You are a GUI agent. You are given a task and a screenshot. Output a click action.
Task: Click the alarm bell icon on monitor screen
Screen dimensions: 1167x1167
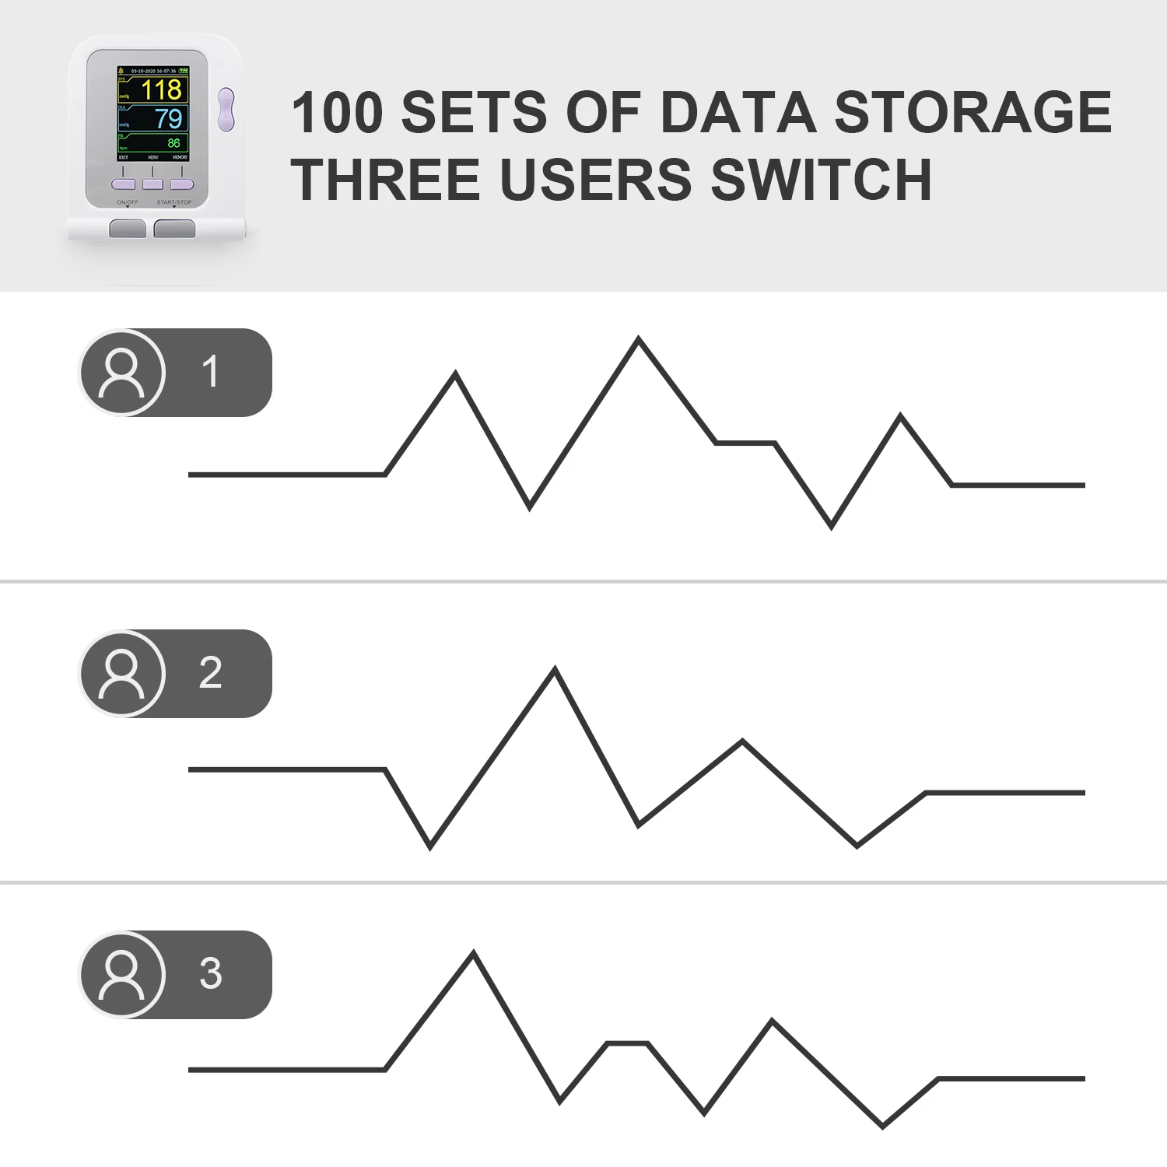coord(121,71)
